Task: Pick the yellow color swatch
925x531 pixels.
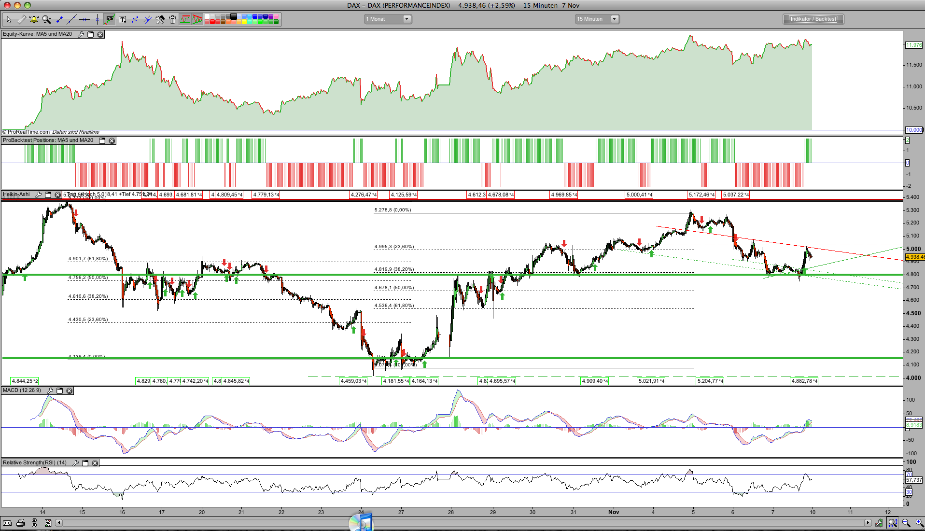Action: (245, 22)
